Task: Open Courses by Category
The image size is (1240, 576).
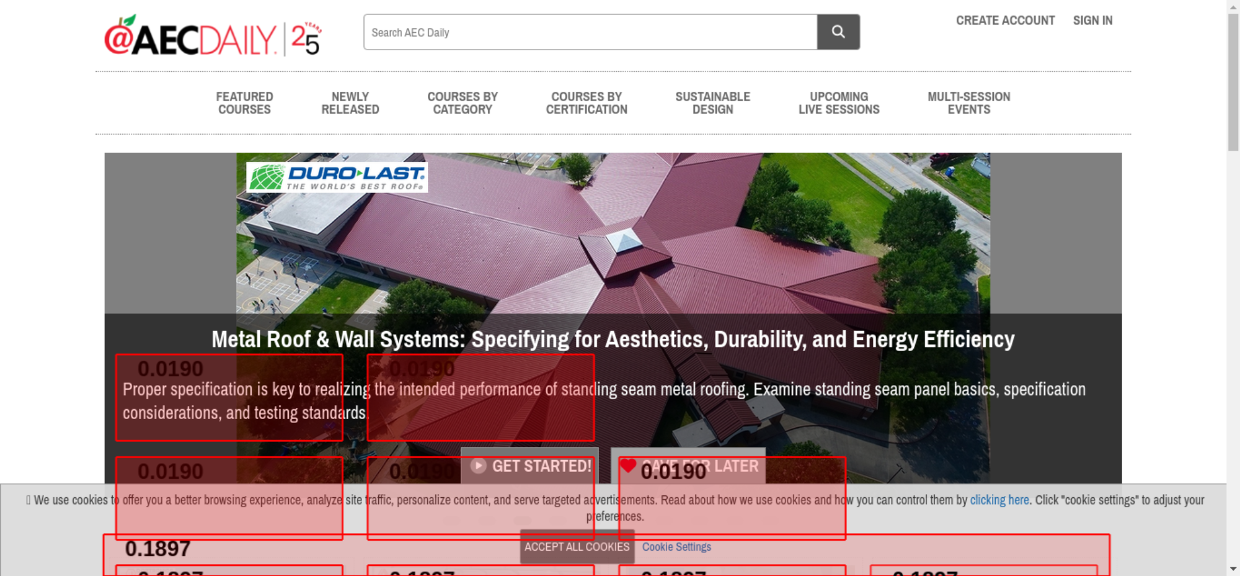Action: (x=463, y=103)
